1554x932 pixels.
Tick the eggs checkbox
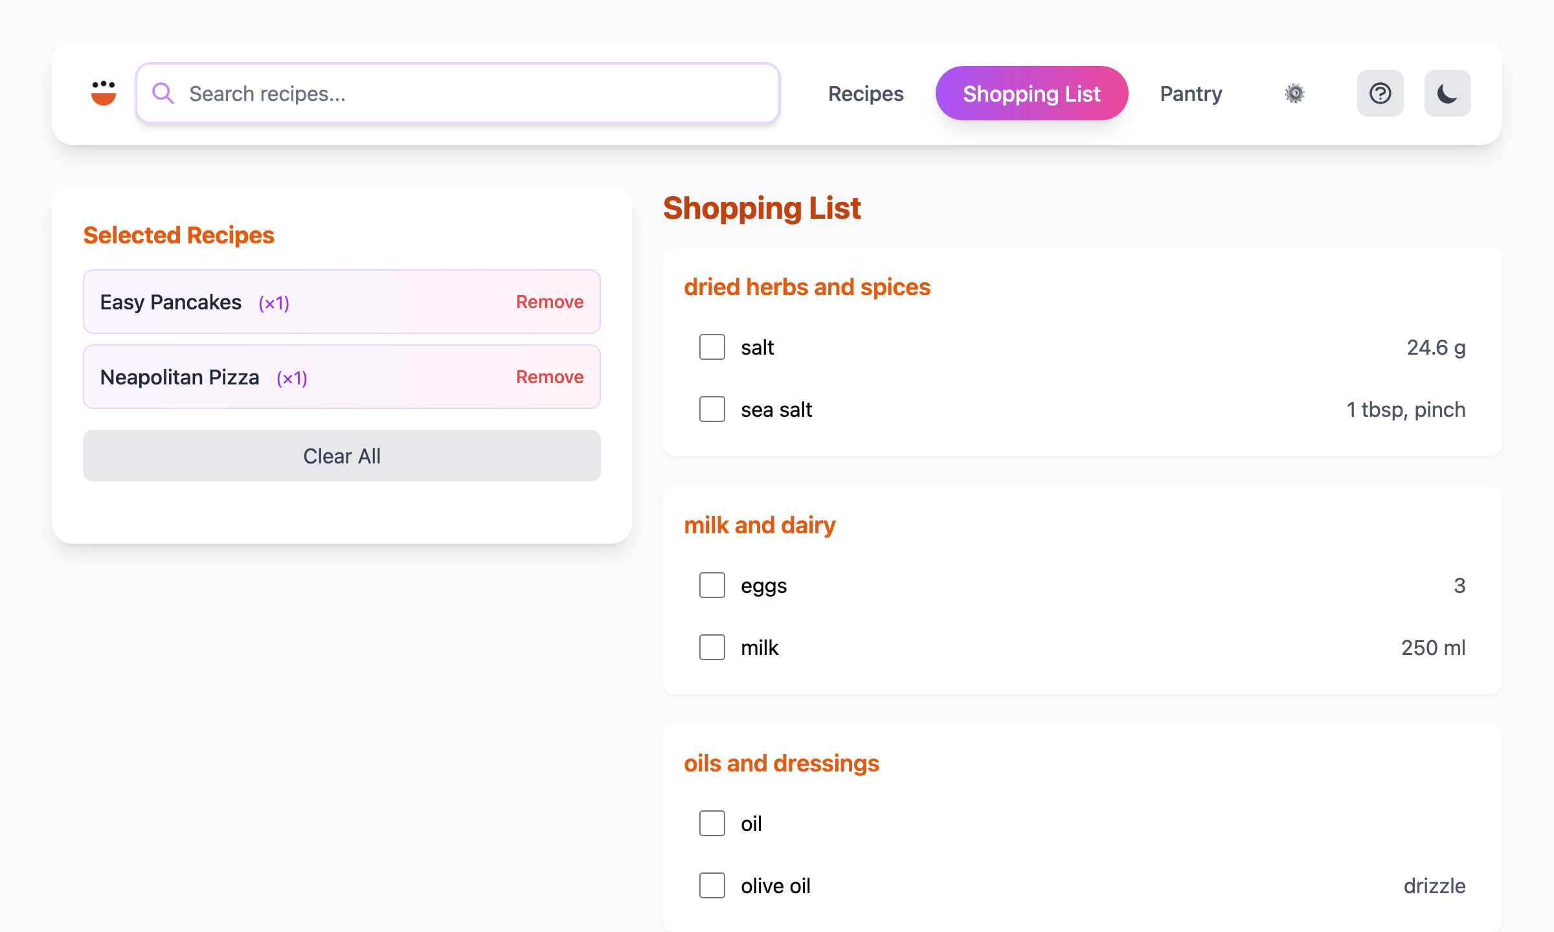712,585
